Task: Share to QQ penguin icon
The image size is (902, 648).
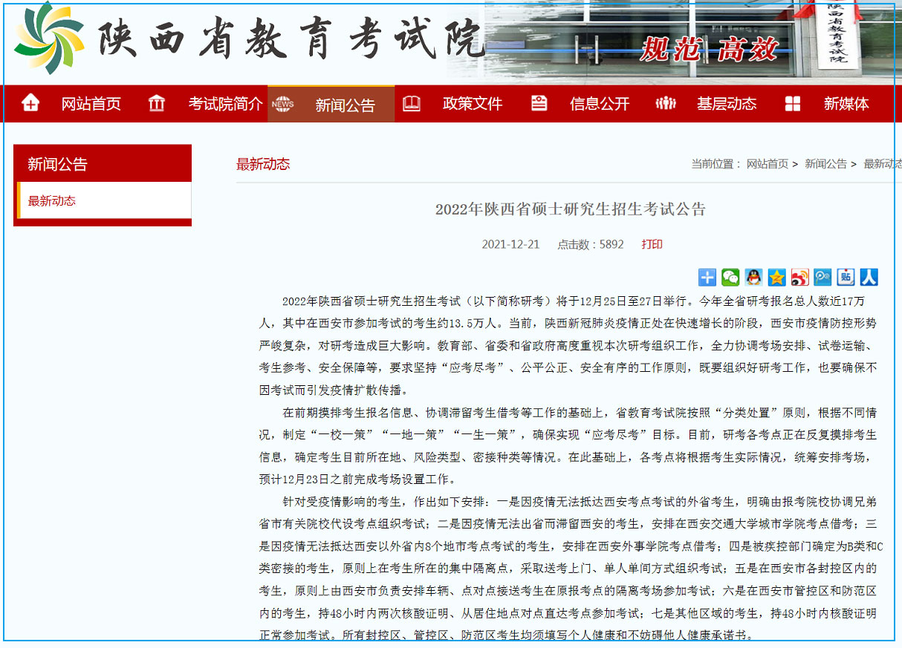Action: (753, 278)
